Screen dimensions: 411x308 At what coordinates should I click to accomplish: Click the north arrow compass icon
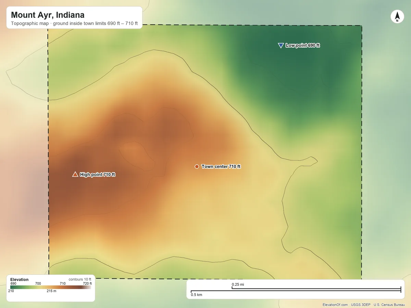tap(397, 17)
